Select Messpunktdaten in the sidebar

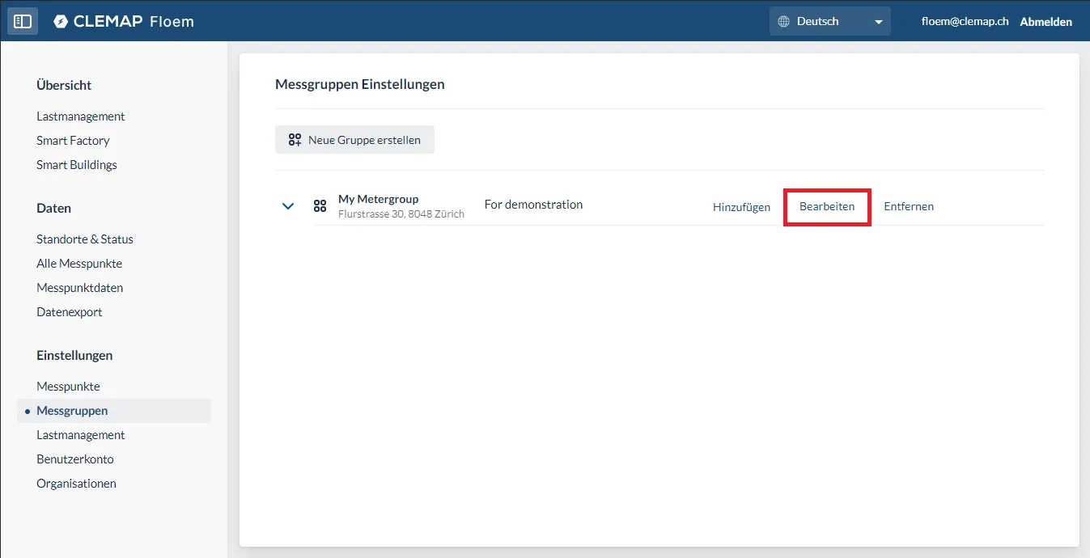tap(79, 288)
